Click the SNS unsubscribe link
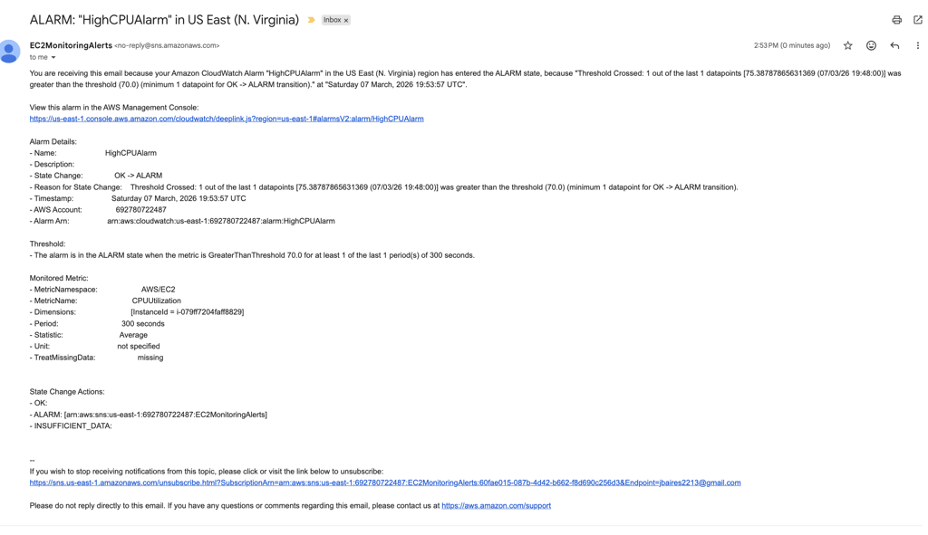Viewport: 928px width, 535px height. click(384, 482)
